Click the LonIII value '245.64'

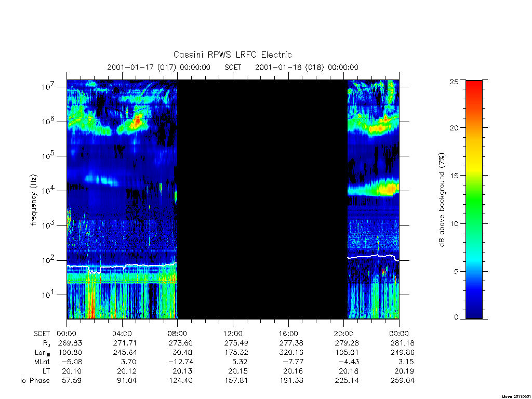click(125, 353)
